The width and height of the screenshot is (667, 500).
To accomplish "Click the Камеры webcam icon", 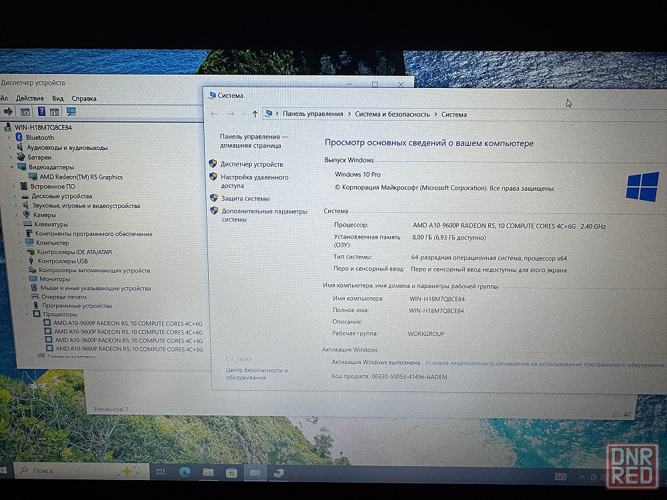I will click(x=27, y=214).
